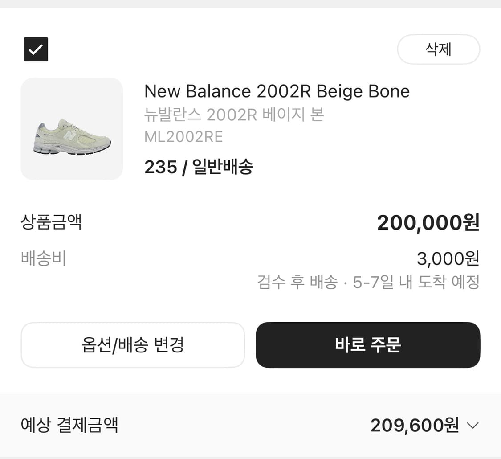Open the New Balance 2002R product page

[277, 91]
